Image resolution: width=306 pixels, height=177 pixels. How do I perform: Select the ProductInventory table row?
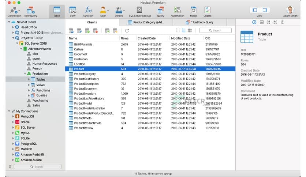pos(150,94)
